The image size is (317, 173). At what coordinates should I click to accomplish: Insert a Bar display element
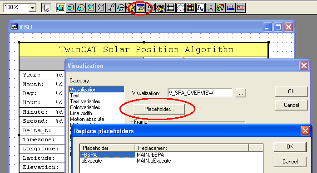[230, 8]
